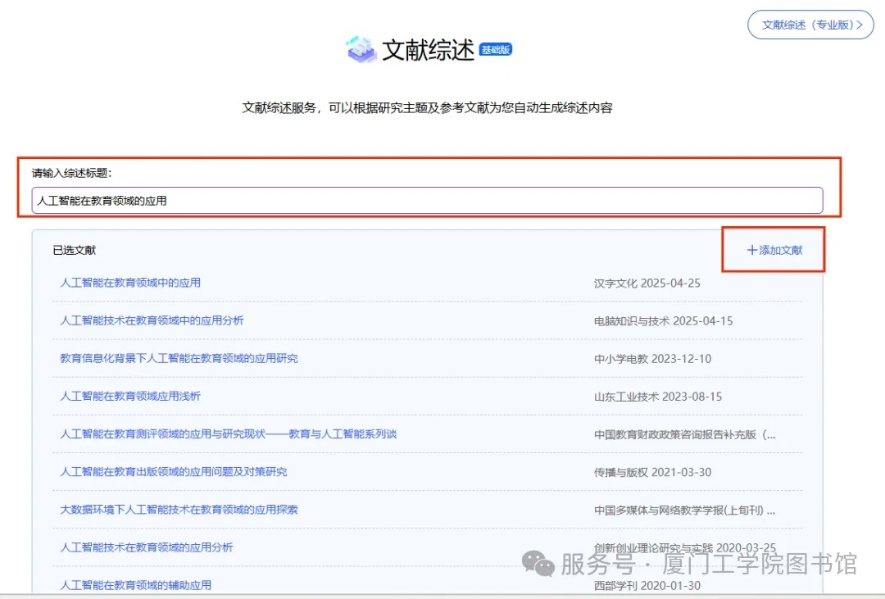Screen dimensions: 885x599
Task: Open 人工智能在教育测评领域的应用与研究现状 article
Action: (228, 433)
